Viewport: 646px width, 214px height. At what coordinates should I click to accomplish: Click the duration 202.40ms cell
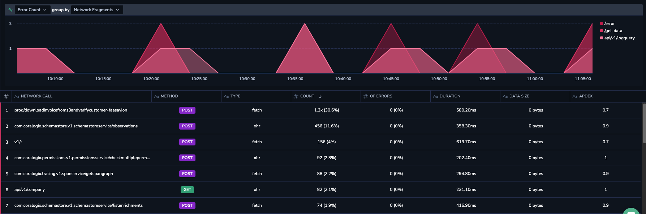pos(466,158)
